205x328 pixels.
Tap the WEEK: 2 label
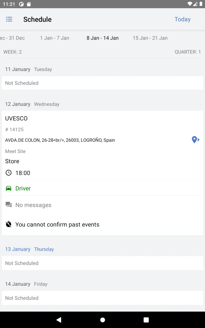pyautogui.click(x=13, y=52)
